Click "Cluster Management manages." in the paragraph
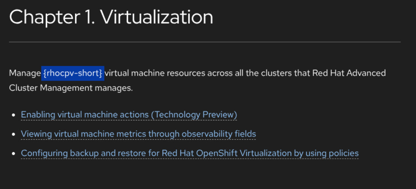416x189 pixels. 71,88
